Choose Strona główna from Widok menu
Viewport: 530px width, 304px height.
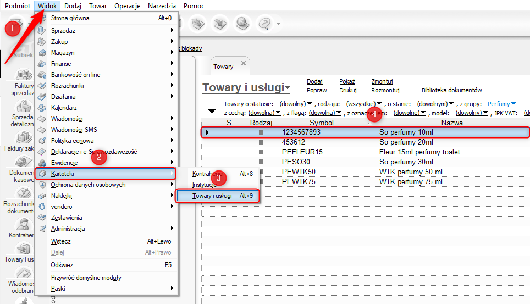point(107,18)
